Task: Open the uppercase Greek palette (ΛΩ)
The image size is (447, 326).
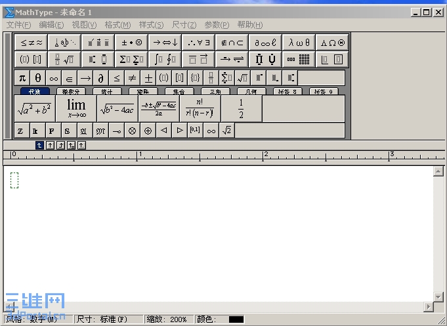Action: 332,43
